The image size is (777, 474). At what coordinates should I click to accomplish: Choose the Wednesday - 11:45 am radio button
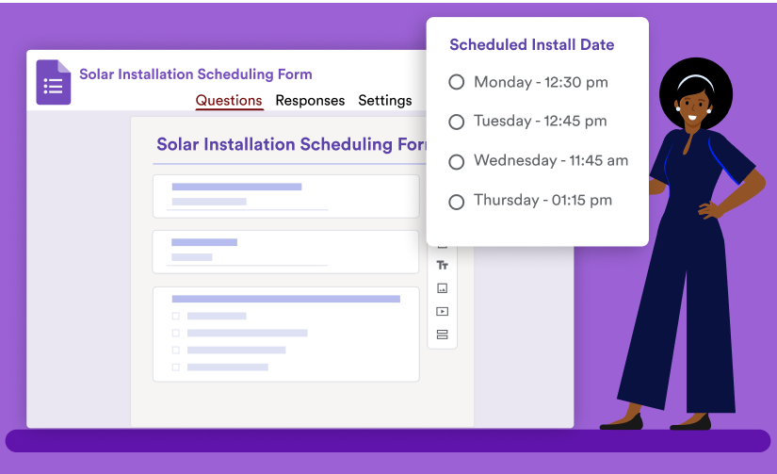click(x=457, y=161)
